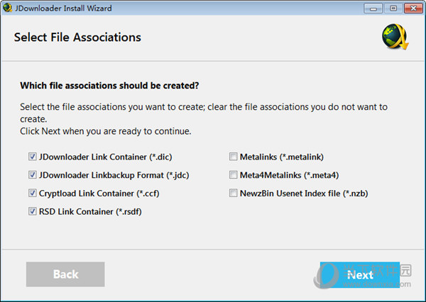The image size is (426, 302).
Task: Click the RSD Link Container label text
Action: (90, 211)
